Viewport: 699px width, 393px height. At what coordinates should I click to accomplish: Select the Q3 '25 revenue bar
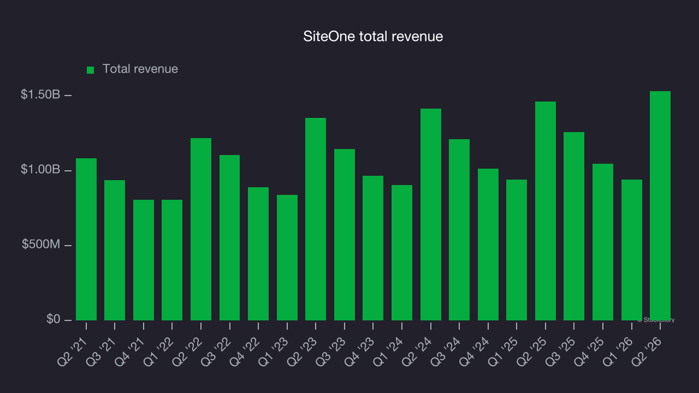pyautogui.click(x=574, y=226)
